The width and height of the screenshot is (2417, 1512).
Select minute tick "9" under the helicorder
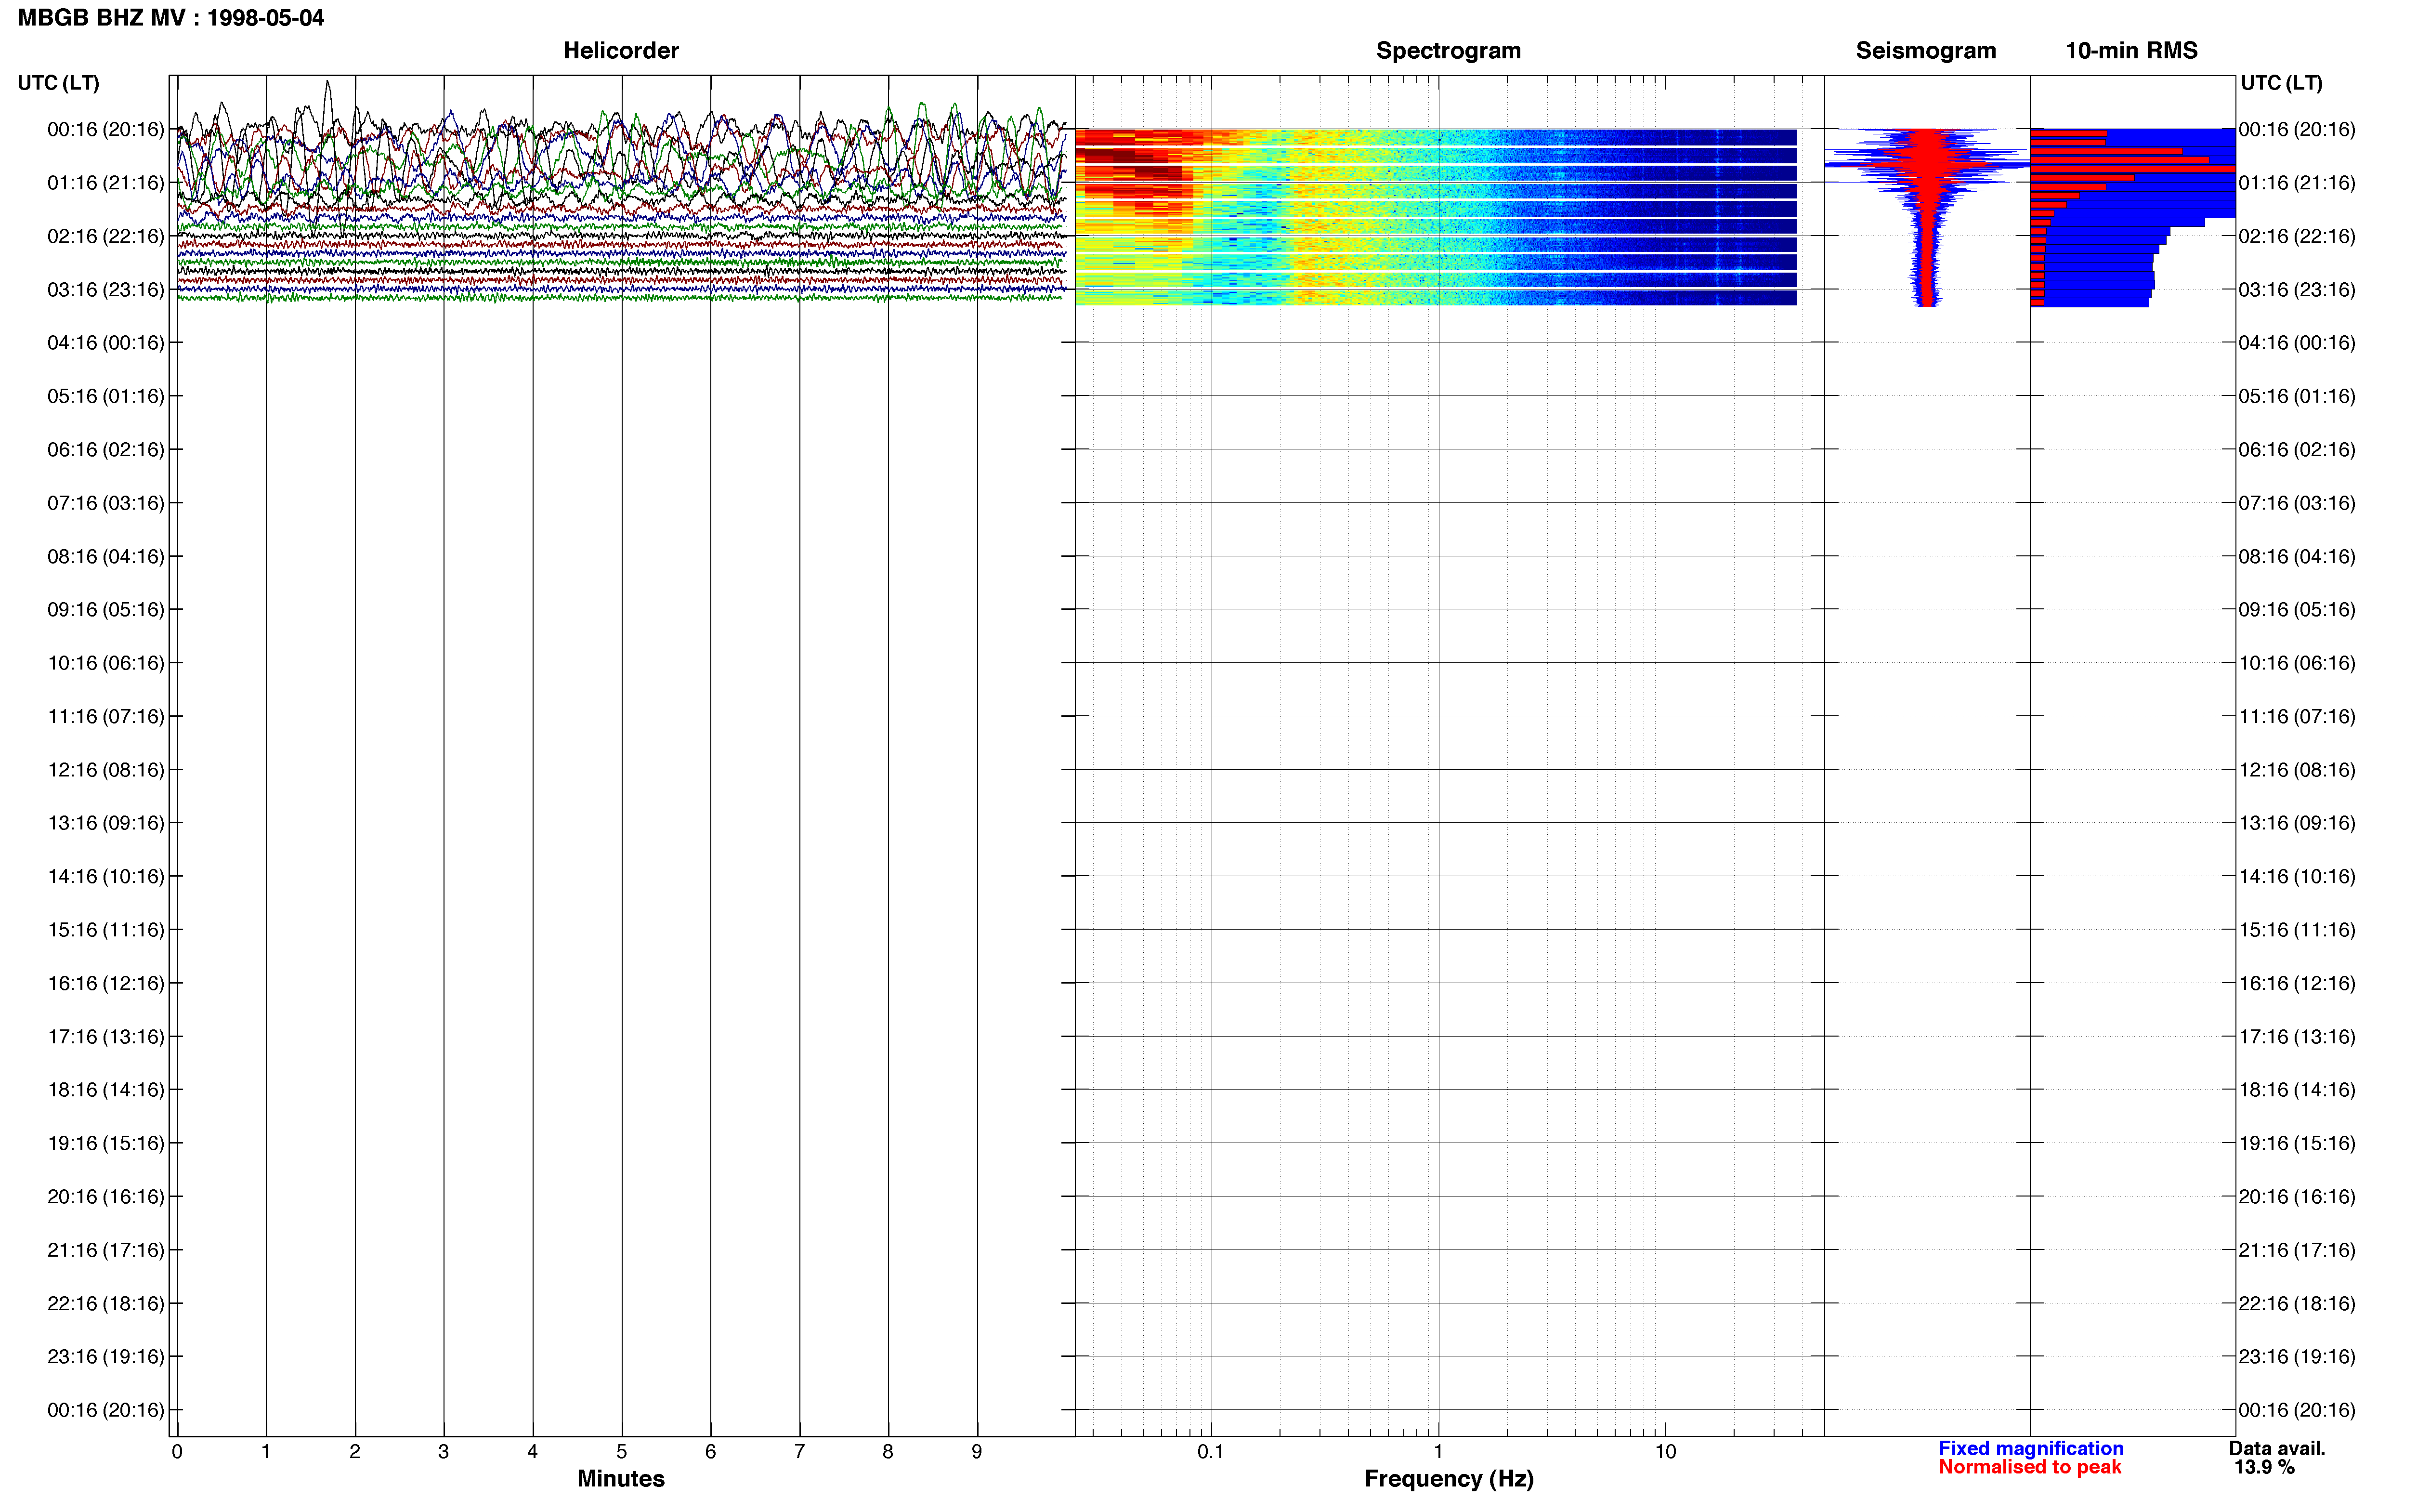point(977,1452)
